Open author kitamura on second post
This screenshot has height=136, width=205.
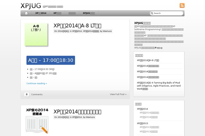coord(90,117)
